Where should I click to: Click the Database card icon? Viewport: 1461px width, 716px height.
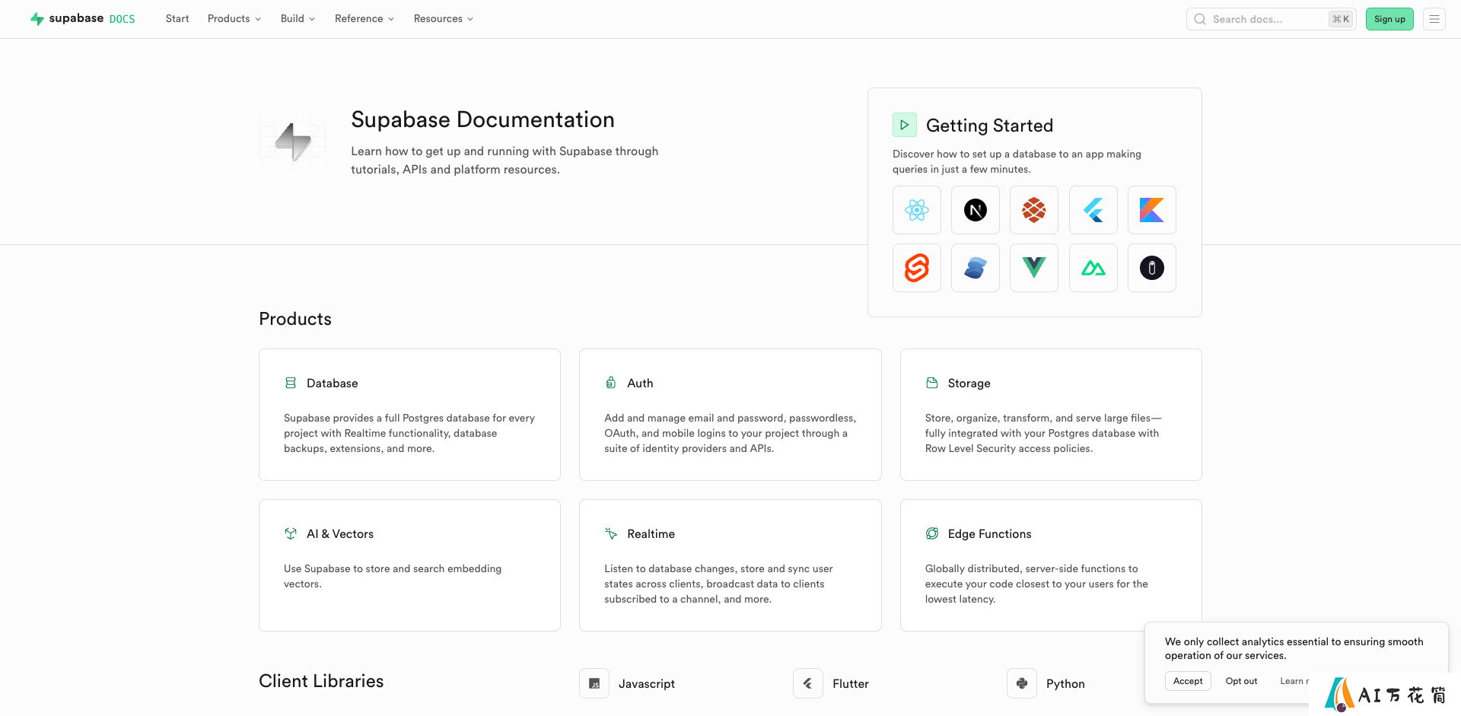click(x=291, y=383)
